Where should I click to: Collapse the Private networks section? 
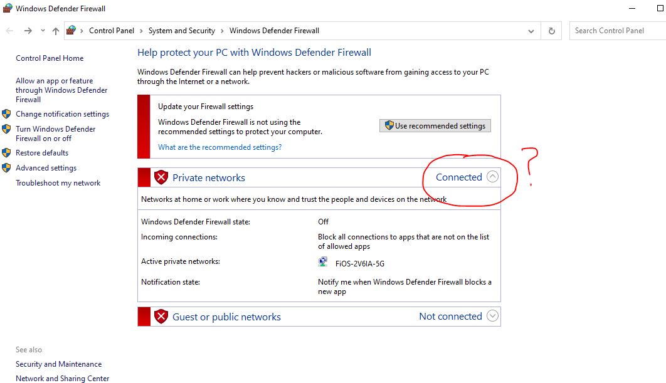[492, 177]
